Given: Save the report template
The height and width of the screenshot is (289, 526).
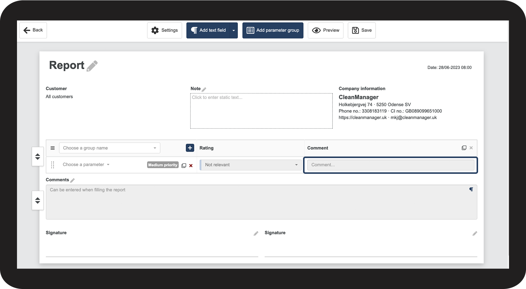Looking at the screenshot, I should click(362, 30).
